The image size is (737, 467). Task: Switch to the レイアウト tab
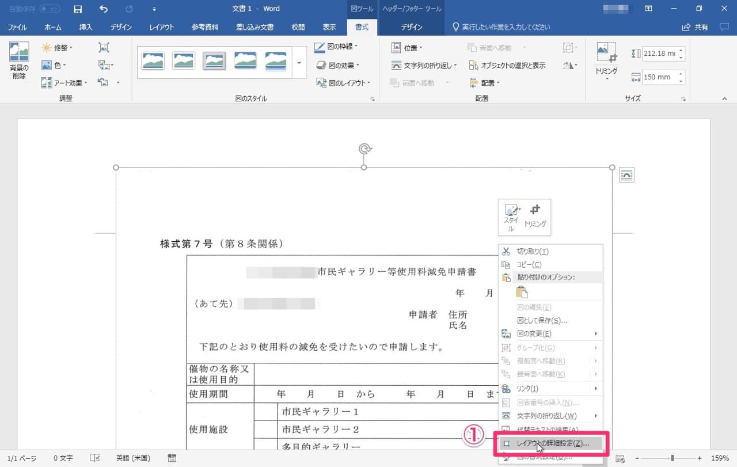(x=162, y=27)
